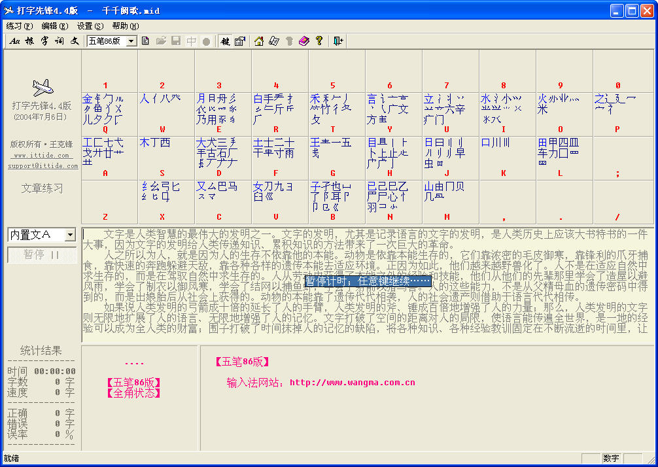Expand the 内置文A article dropdown

(x=70, y=235)
